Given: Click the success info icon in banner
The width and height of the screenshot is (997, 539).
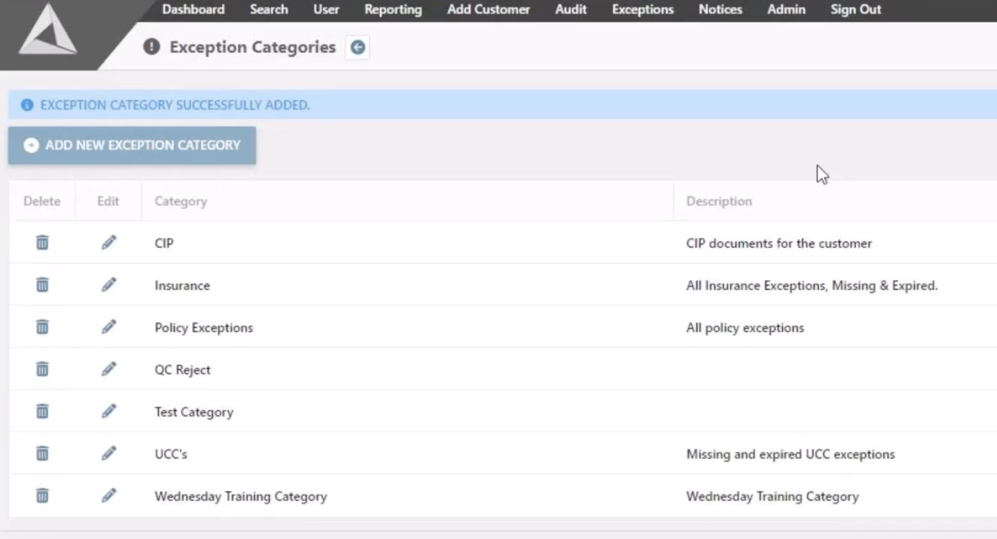Looking at the screenshot, I should pos(27,105).
